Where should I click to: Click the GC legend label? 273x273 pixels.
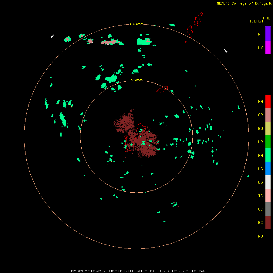[x=260, y=209]
